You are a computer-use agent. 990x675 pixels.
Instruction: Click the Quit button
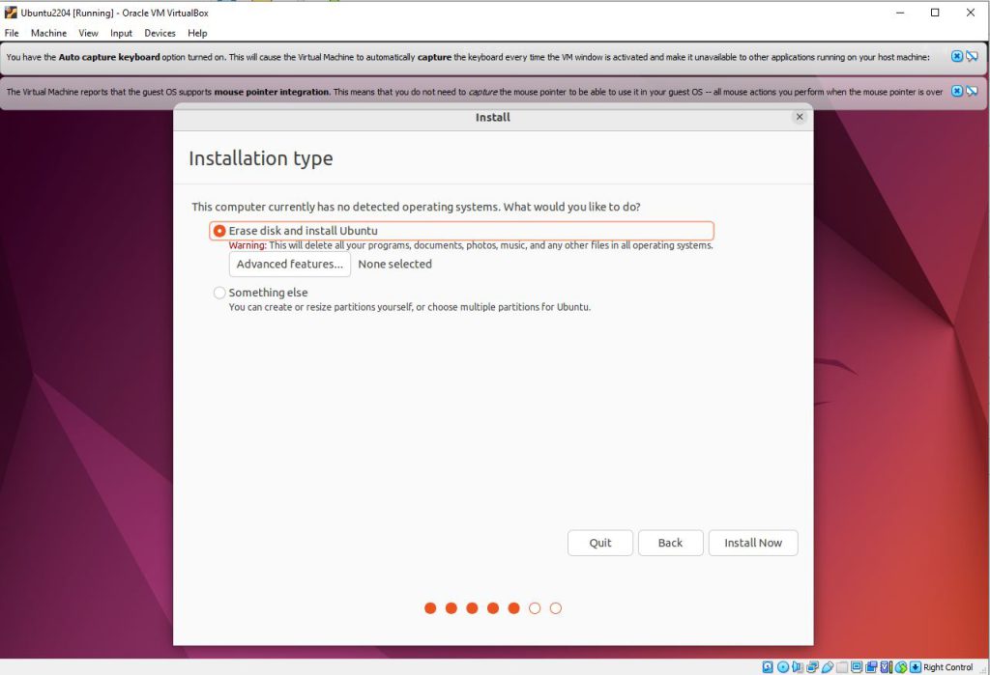pos(599,543)
